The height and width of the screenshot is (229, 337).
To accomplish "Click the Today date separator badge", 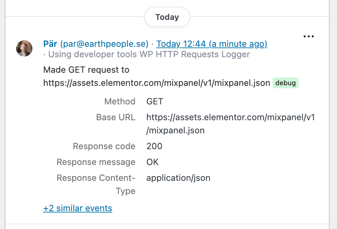I will [167, 17].
